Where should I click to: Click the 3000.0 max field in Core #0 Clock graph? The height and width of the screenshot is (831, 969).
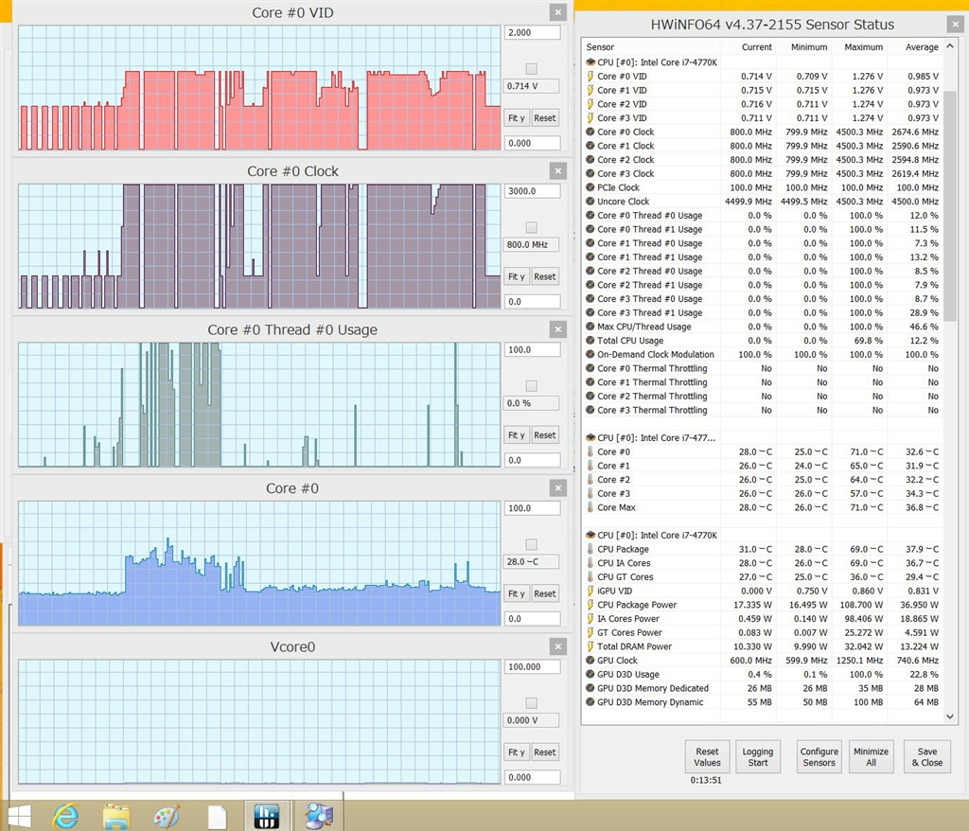pyautogui.click(x=532, y=191)
